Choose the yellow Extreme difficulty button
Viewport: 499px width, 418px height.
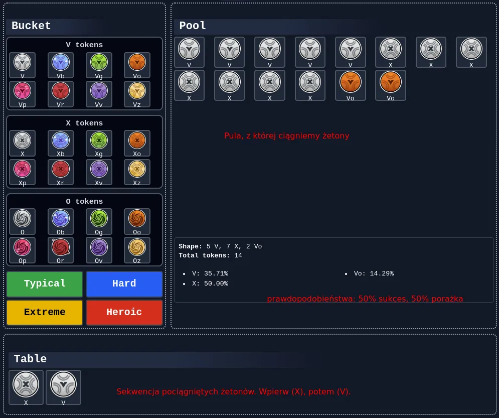[45, 312]
